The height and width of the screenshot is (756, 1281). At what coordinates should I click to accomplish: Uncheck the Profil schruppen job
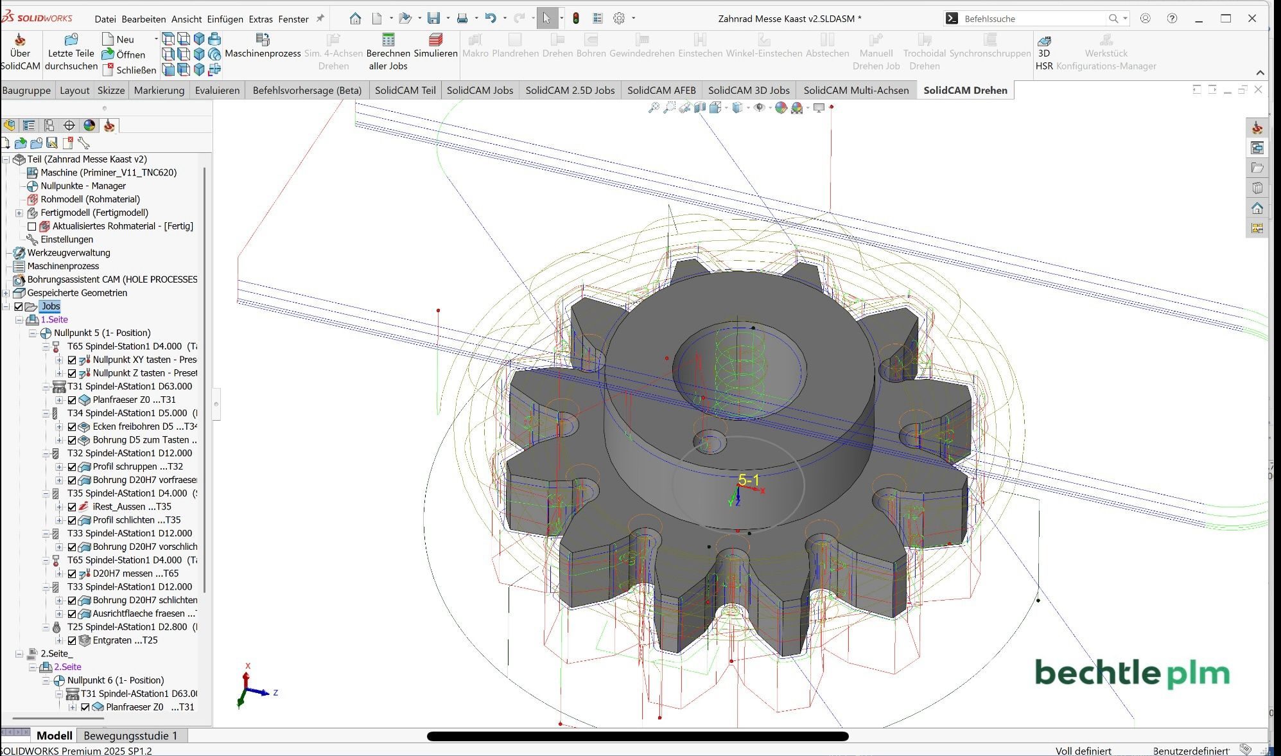72,467
